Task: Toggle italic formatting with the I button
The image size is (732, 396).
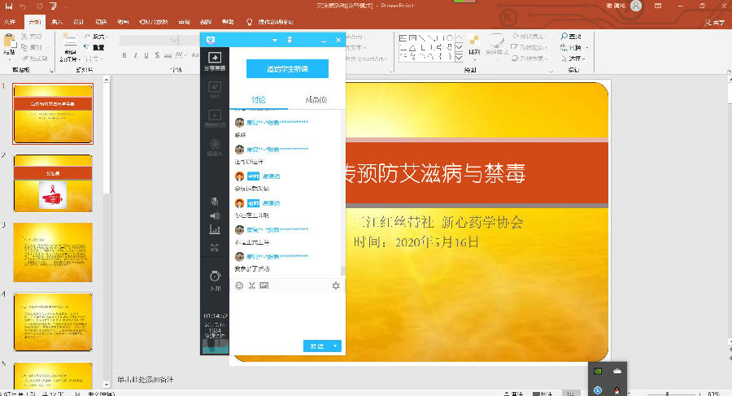Action: point(135,55)
